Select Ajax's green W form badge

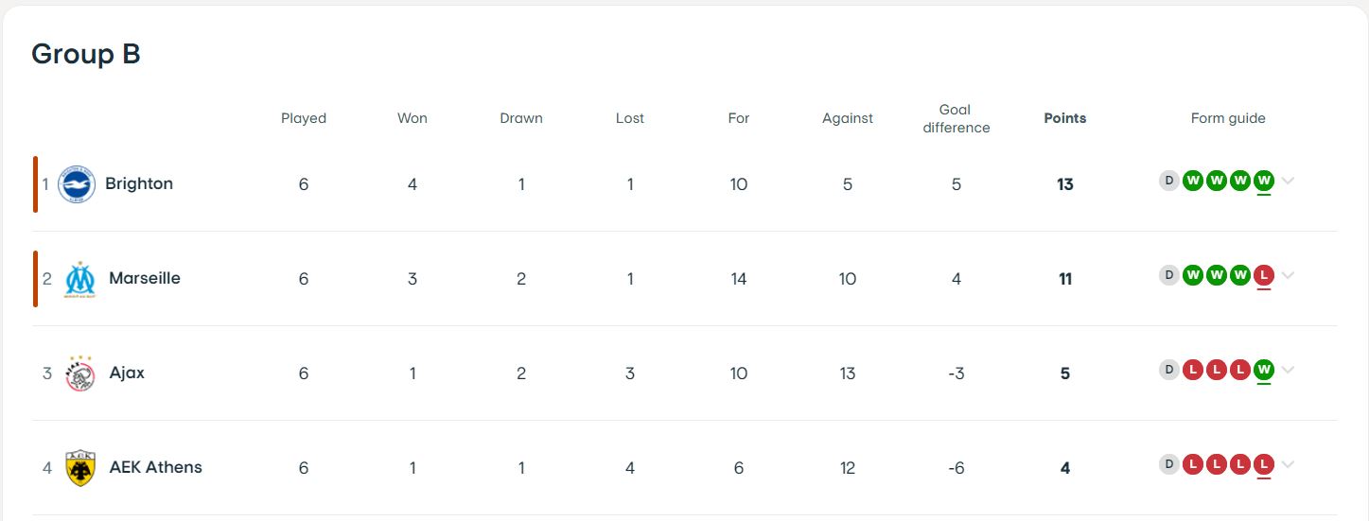1263,370
